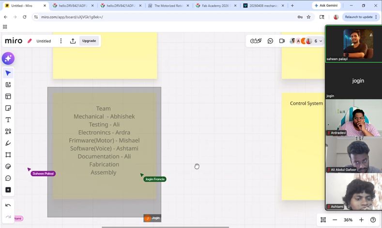
Task: Click Ask Gemini button
Action: tap(326, 5)
